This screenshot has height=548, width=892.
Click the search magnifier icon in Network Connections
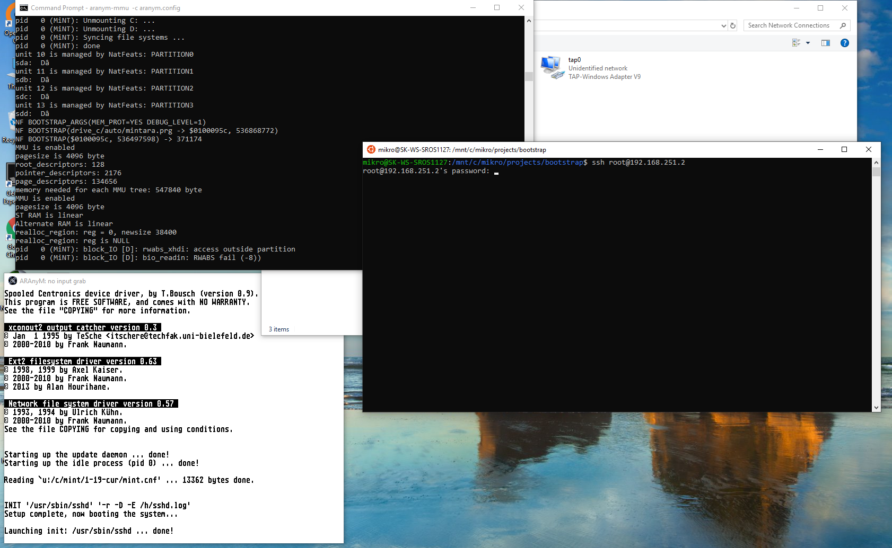843,25
